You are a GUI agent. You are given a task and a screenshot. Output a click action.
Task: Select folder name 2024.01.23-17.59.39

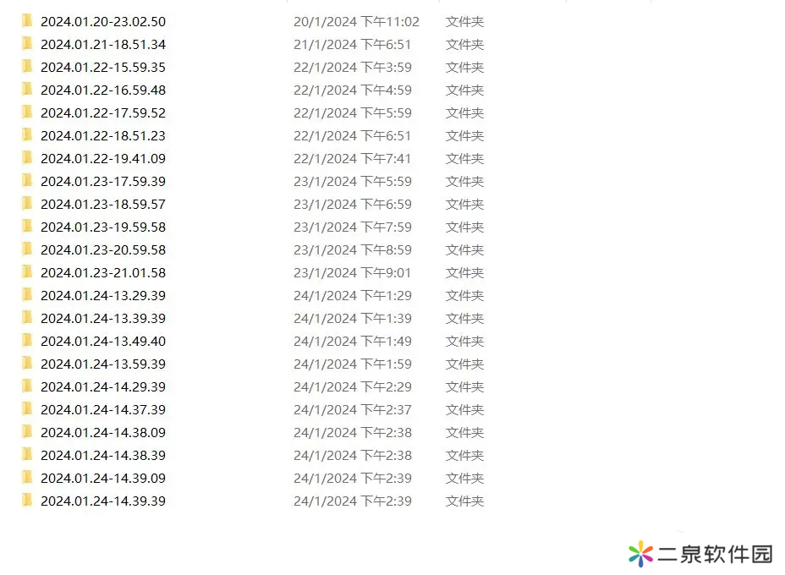pos(103,181)
